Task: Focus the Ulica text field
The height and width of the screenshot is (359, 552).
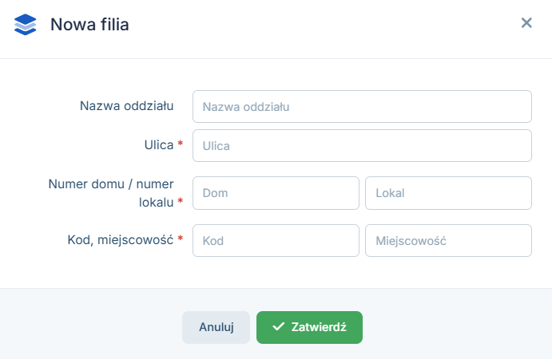Action: pyautogui.click(x=362, y=146)
